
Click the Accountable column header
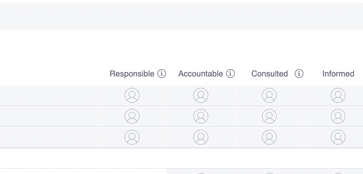pyautogui.click(x=200, y=74)
